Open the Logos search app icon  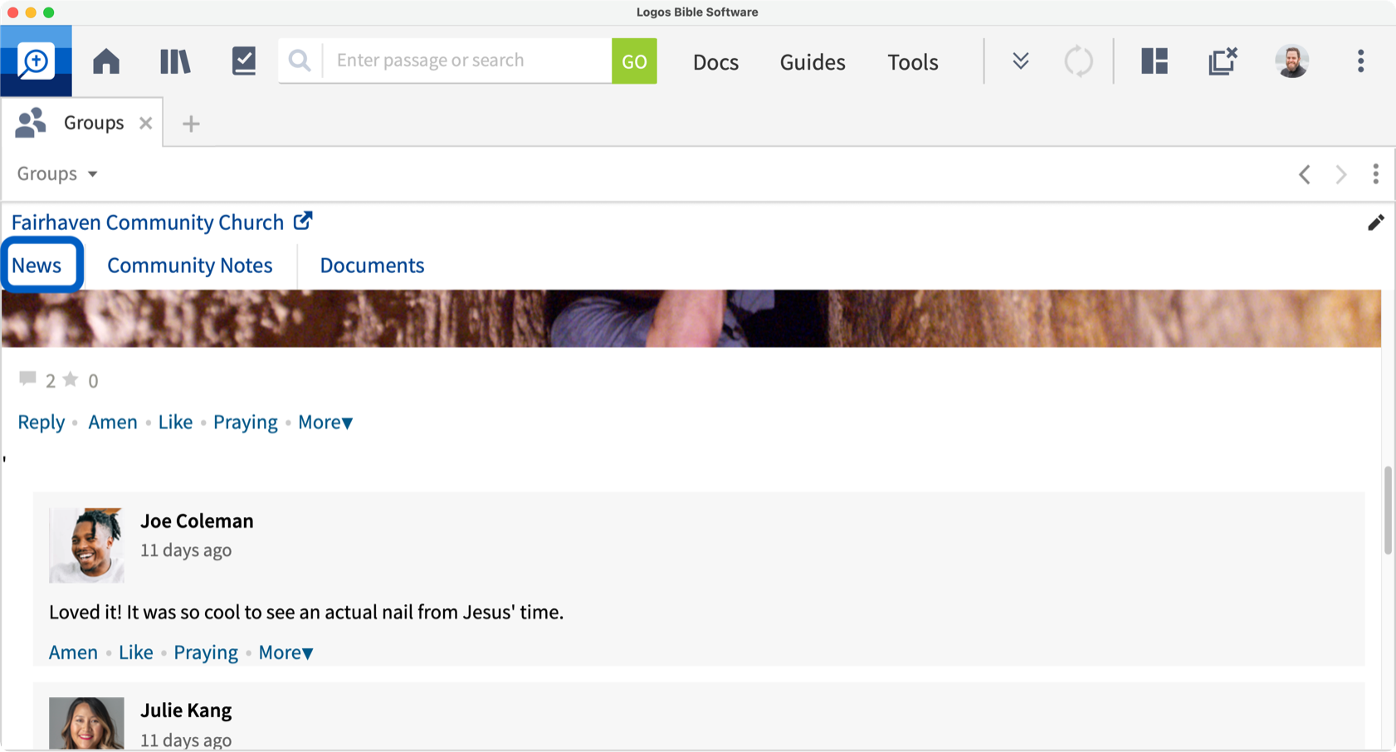[x=36, y=61]
